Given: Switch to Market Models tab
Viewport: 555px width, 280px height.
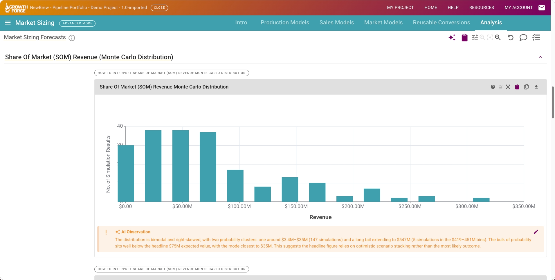Looking at the screenshot, I should point(383,23).
